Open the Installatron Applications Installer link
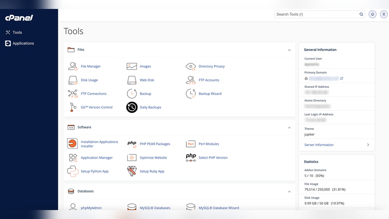This screenshot has width=389, height=219. click(x=100, y=144)
